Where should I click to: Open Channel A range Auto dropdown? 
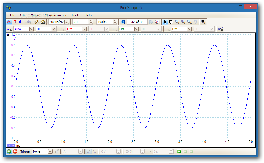(x=32, y=29)
